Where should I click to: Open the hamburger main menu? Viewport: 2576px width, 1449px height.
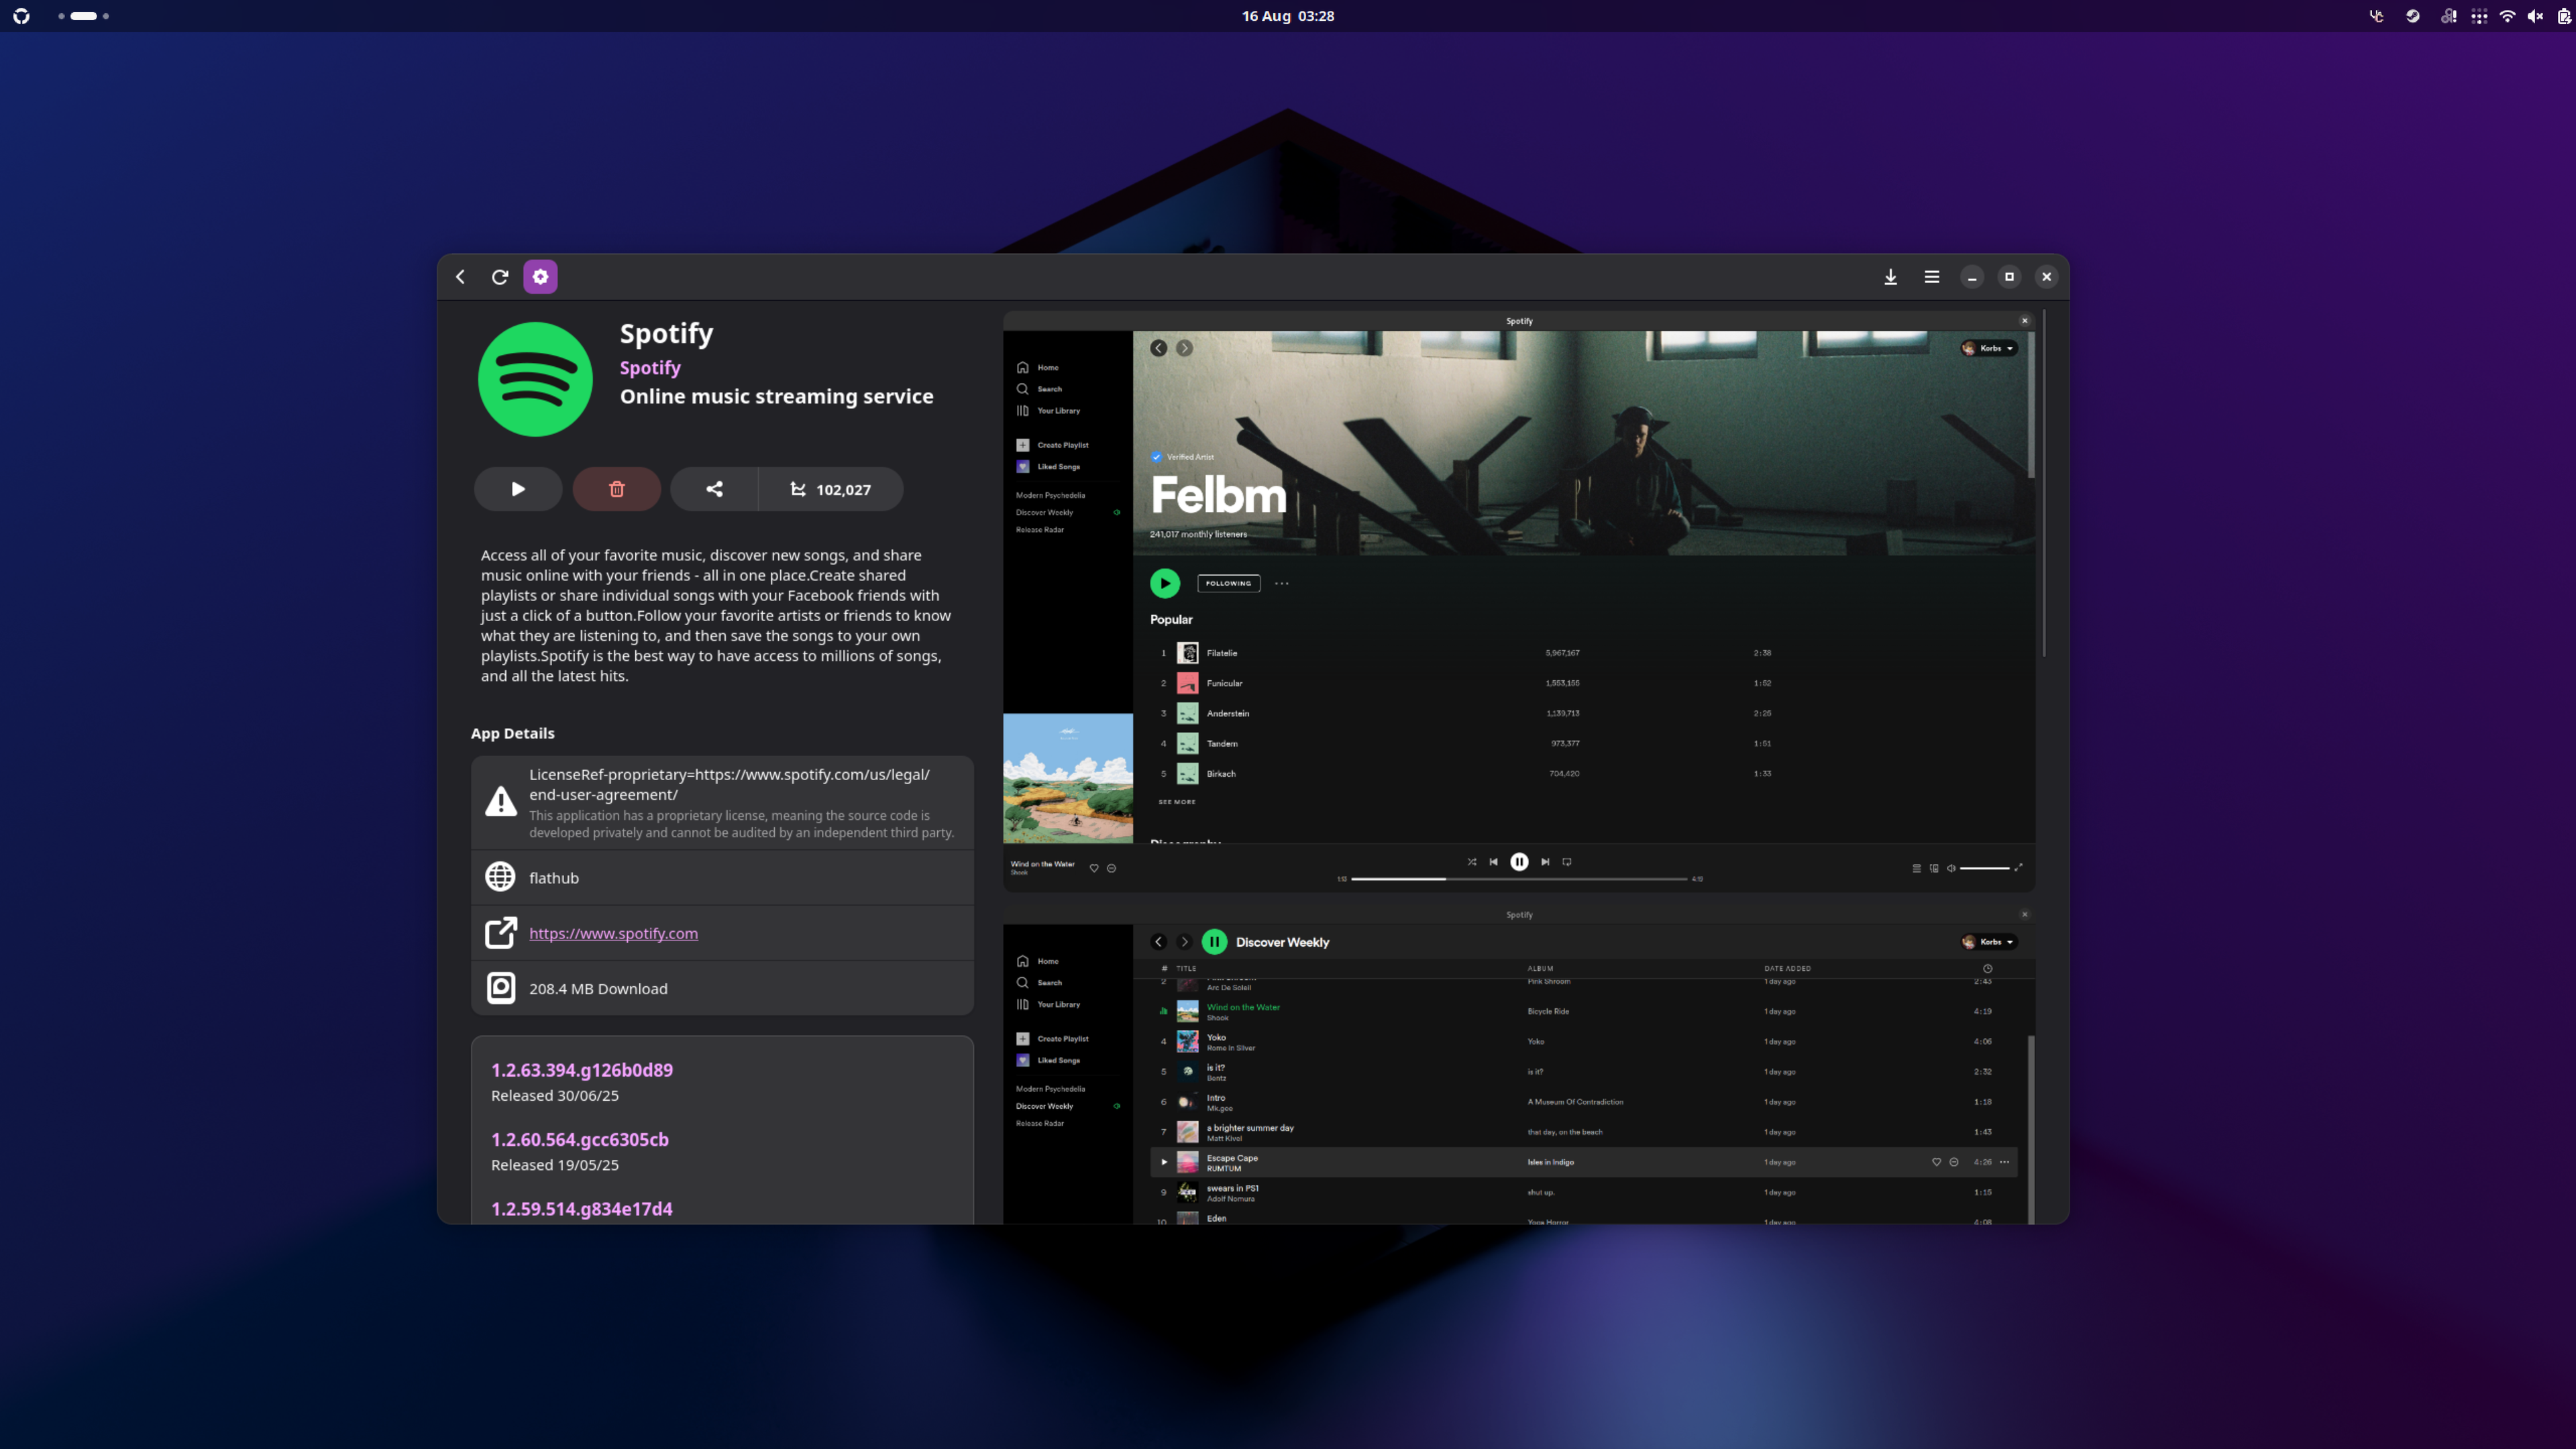click(1931, 277)
